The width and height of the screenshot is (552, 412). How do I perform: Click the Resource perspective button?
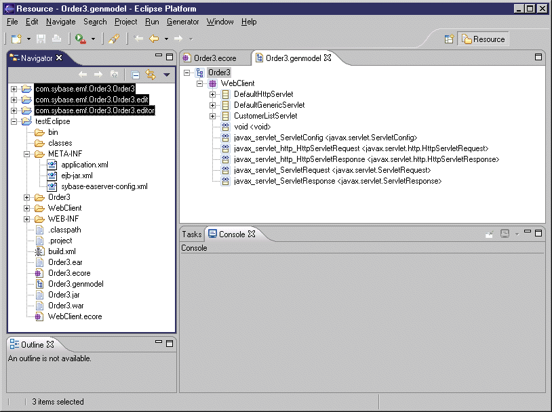click(484, 39)
